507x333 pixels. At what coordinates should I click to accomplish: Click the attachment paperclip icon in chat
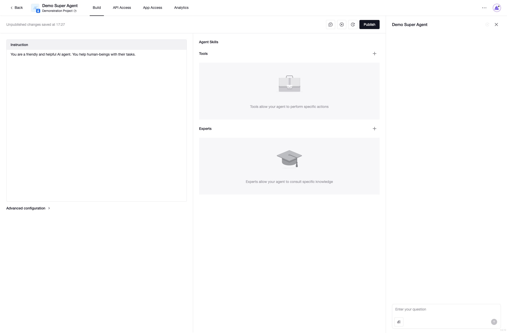[399, 322]
